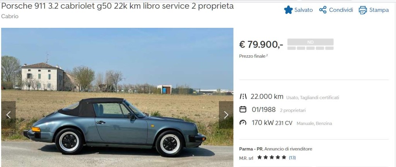Click the printer Stampa icon
Viewport: 396px width, 167px height.
click(x=363, y=10)
